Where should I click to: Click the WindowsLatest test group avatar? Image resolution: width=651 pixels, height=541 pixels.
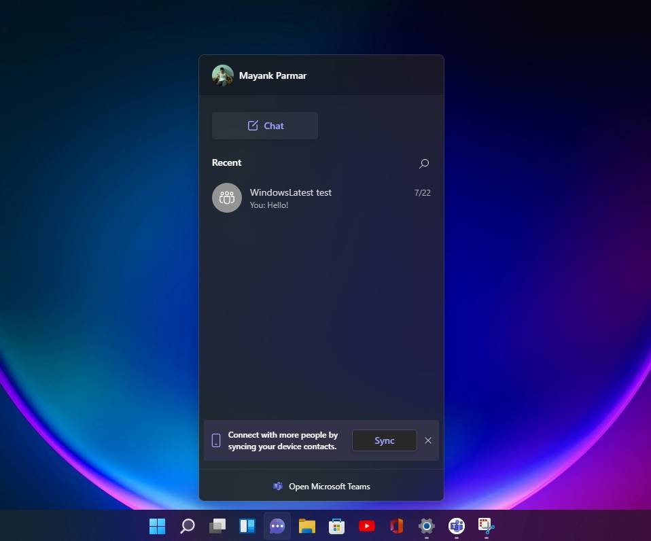[227, 198]
